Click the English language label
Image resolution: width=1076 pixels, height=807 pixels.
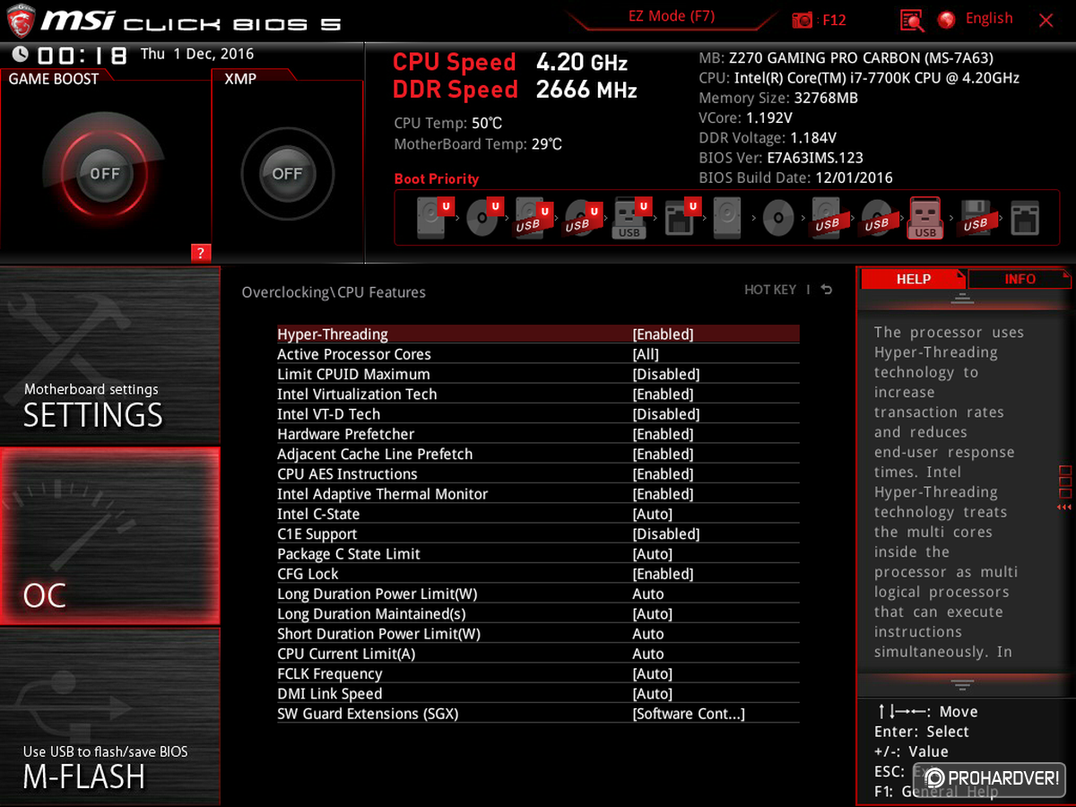click(x=989, y=19)
